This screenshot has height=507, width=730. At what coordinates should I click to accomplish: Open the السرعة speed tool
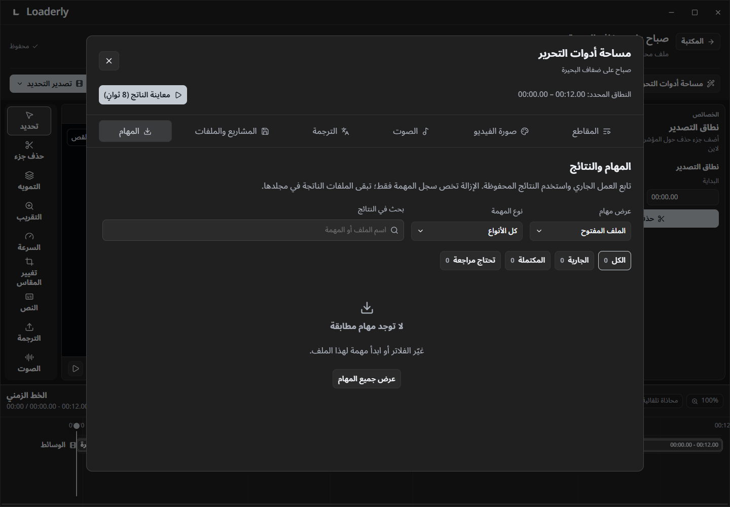29,242
